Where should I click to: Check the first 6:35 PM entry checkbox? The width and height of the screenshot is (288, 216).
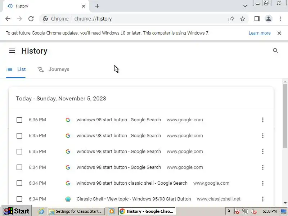(19, 136)
